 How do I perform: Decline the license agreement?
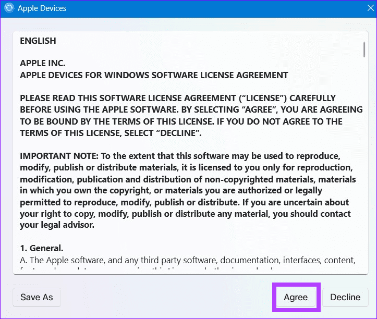click(x=345, y=297)
